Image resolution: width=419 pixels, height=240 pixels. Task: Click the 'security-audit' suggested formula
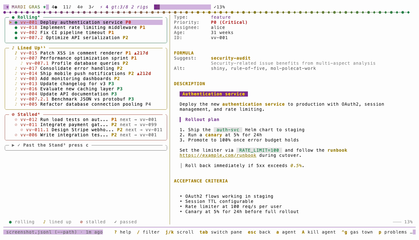click(x=231, y=58)
